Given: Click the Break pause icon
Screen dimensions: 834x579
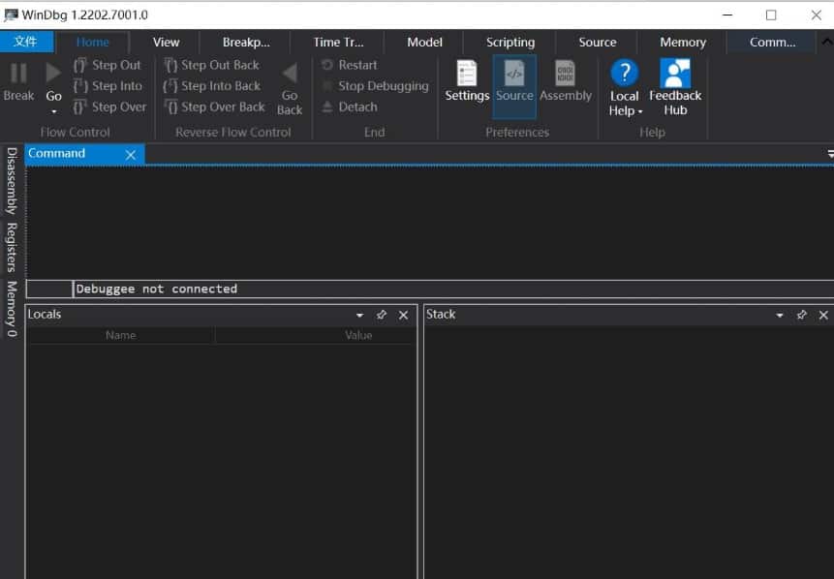Looking at the screenshot, I should click(18, 73).
